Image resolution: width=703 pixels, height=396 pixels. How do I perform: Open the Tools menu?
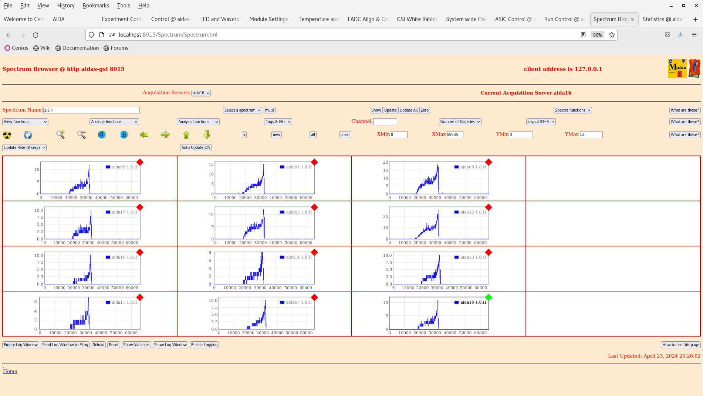[x=124, y=6]
